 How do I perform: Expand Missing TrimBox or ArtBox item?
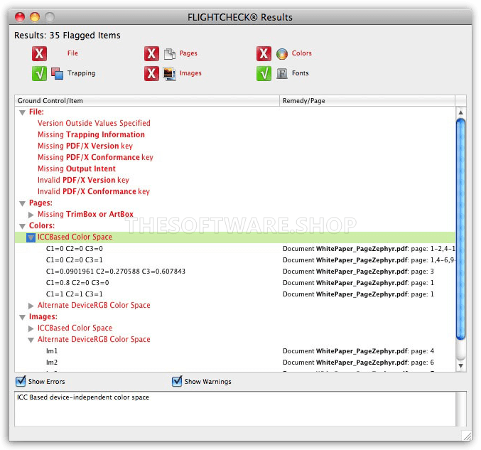coord(31,215)
